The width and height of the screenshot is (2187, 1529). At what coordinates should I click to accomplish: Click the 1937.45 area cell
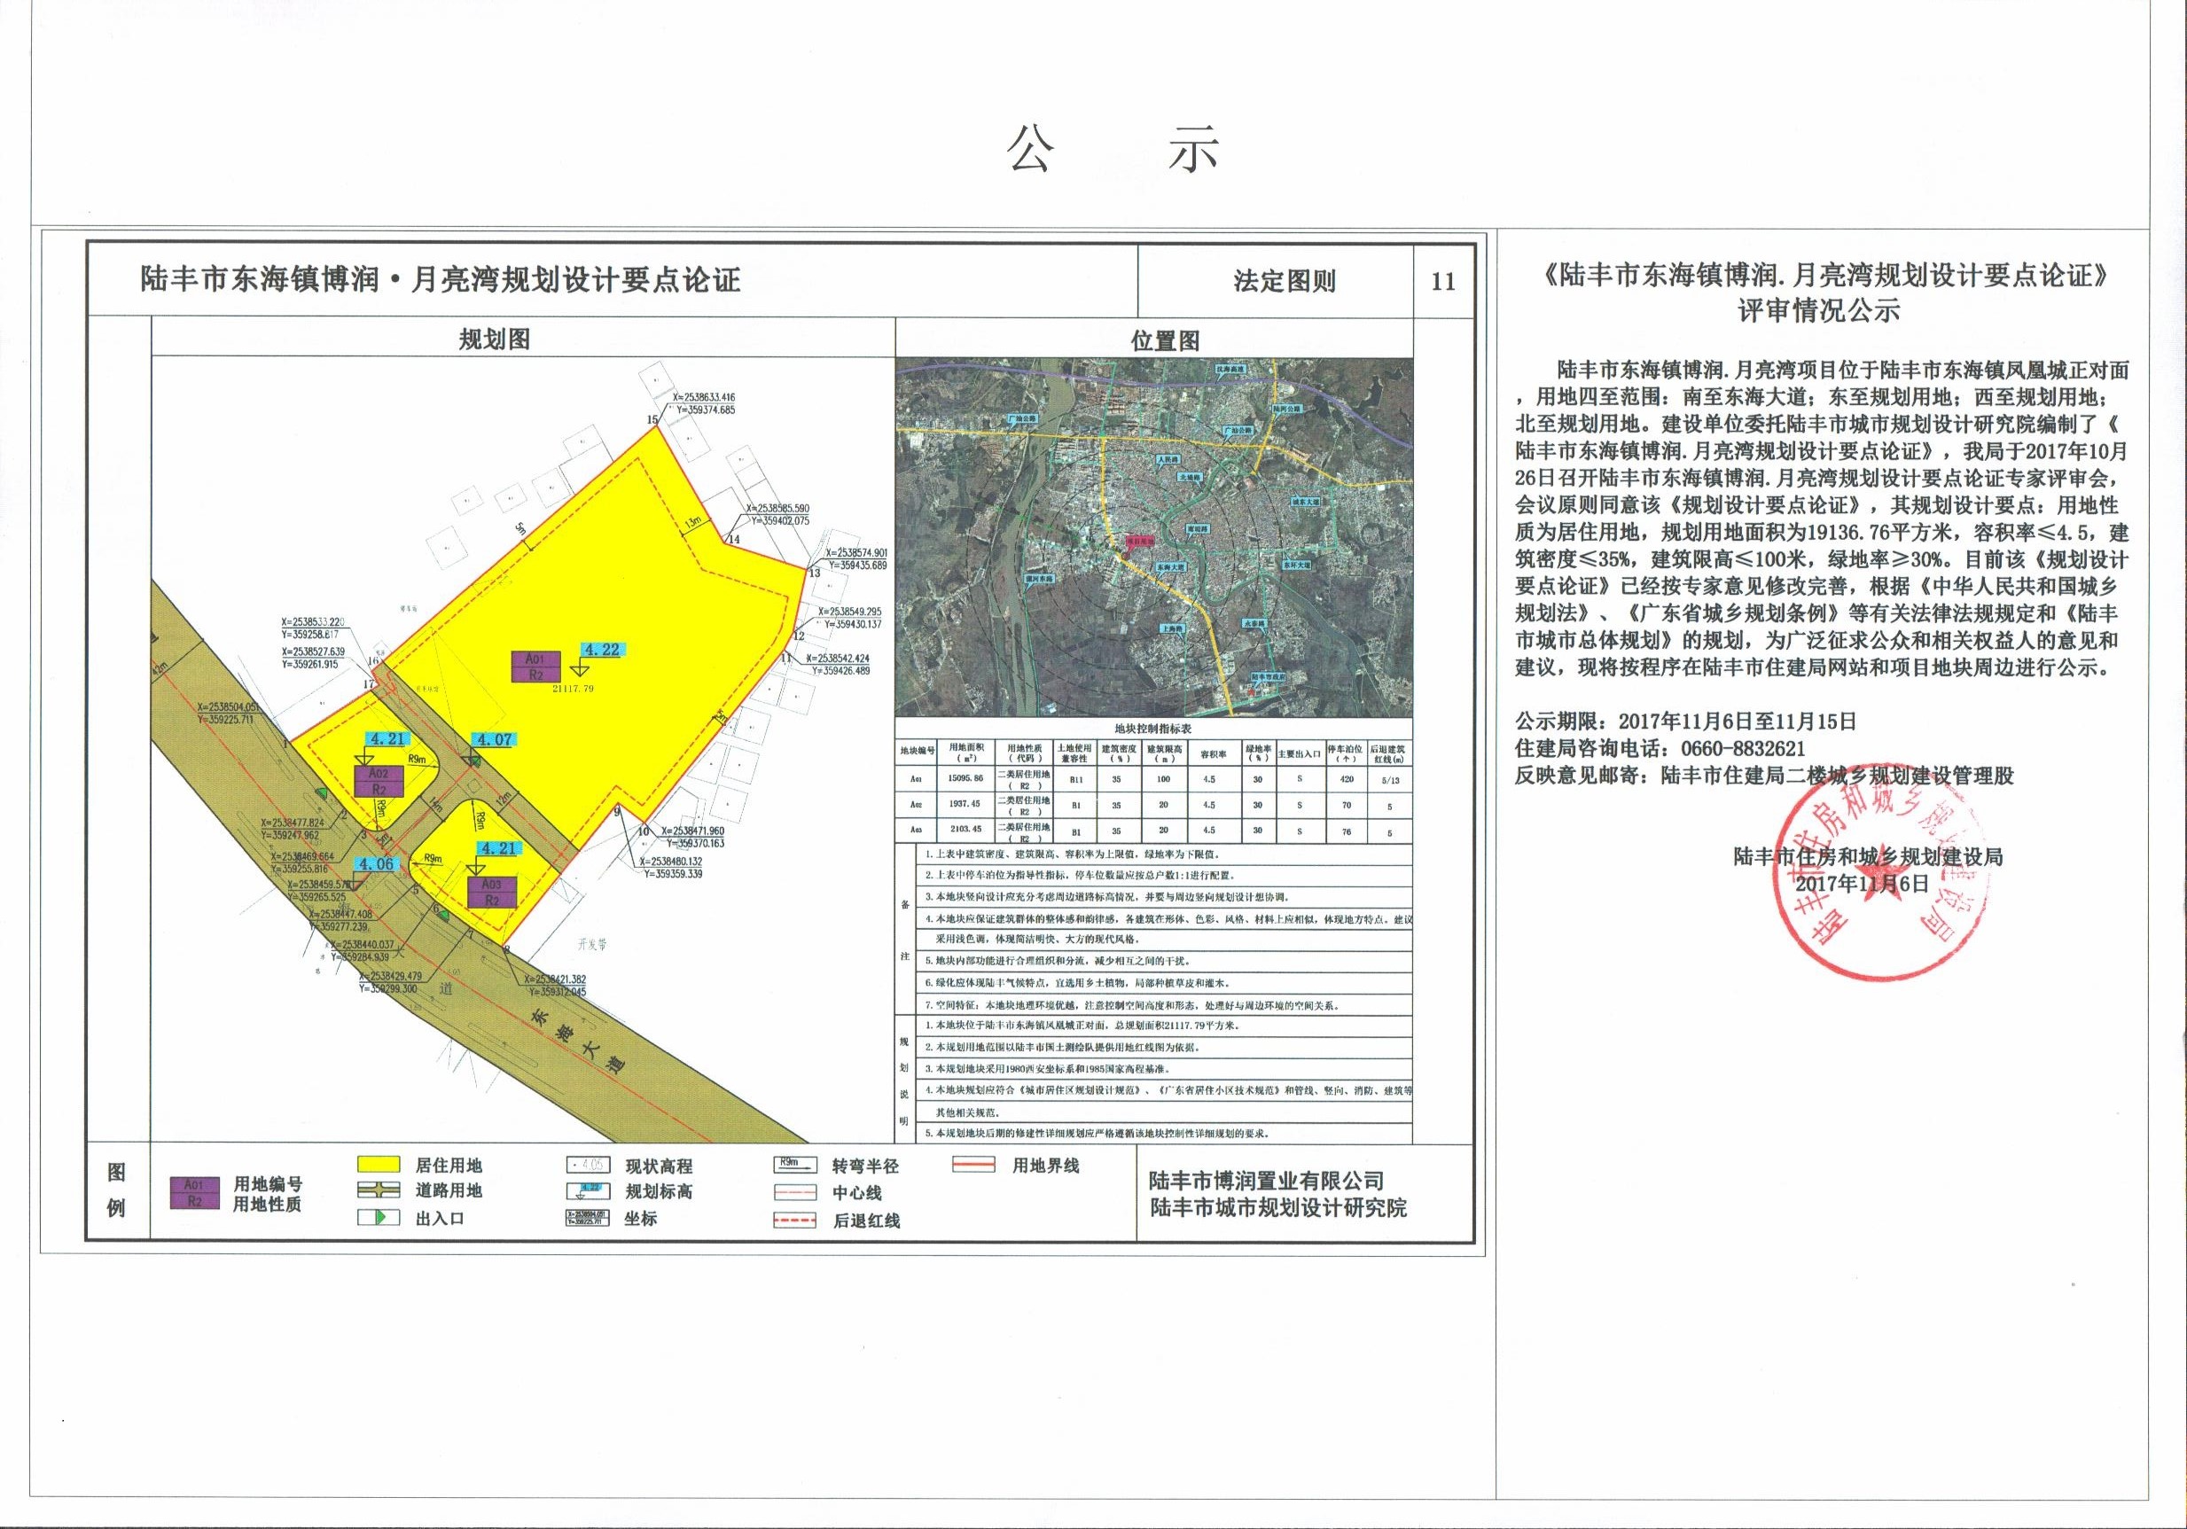(x=966, y=805)
